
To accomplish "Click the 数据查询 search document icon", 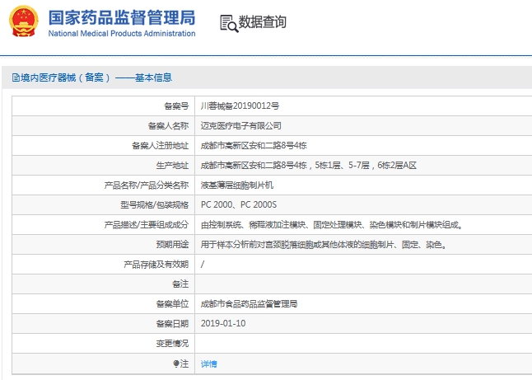I will pos(229,23).
